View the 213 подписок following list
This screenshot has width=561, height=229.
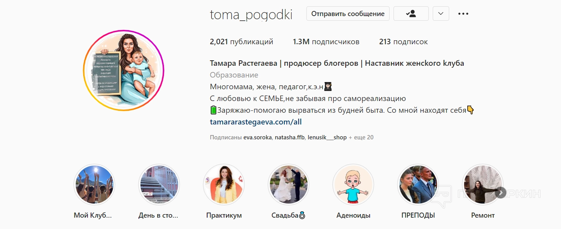403,41
